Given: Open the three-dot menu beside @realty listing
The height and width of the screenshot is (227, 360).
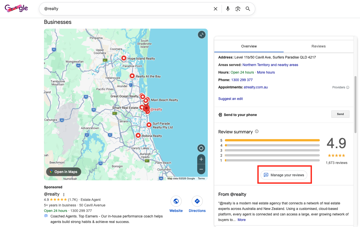Looking at the screenshot, I should point(64,195).
